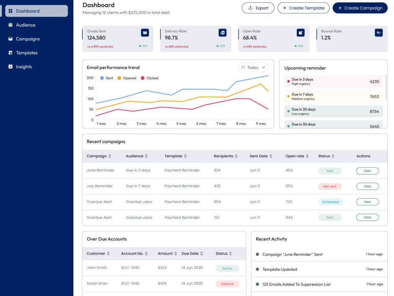Click the Insights chart icon in sidebar
394x296 pixels.
coord(10,67)
